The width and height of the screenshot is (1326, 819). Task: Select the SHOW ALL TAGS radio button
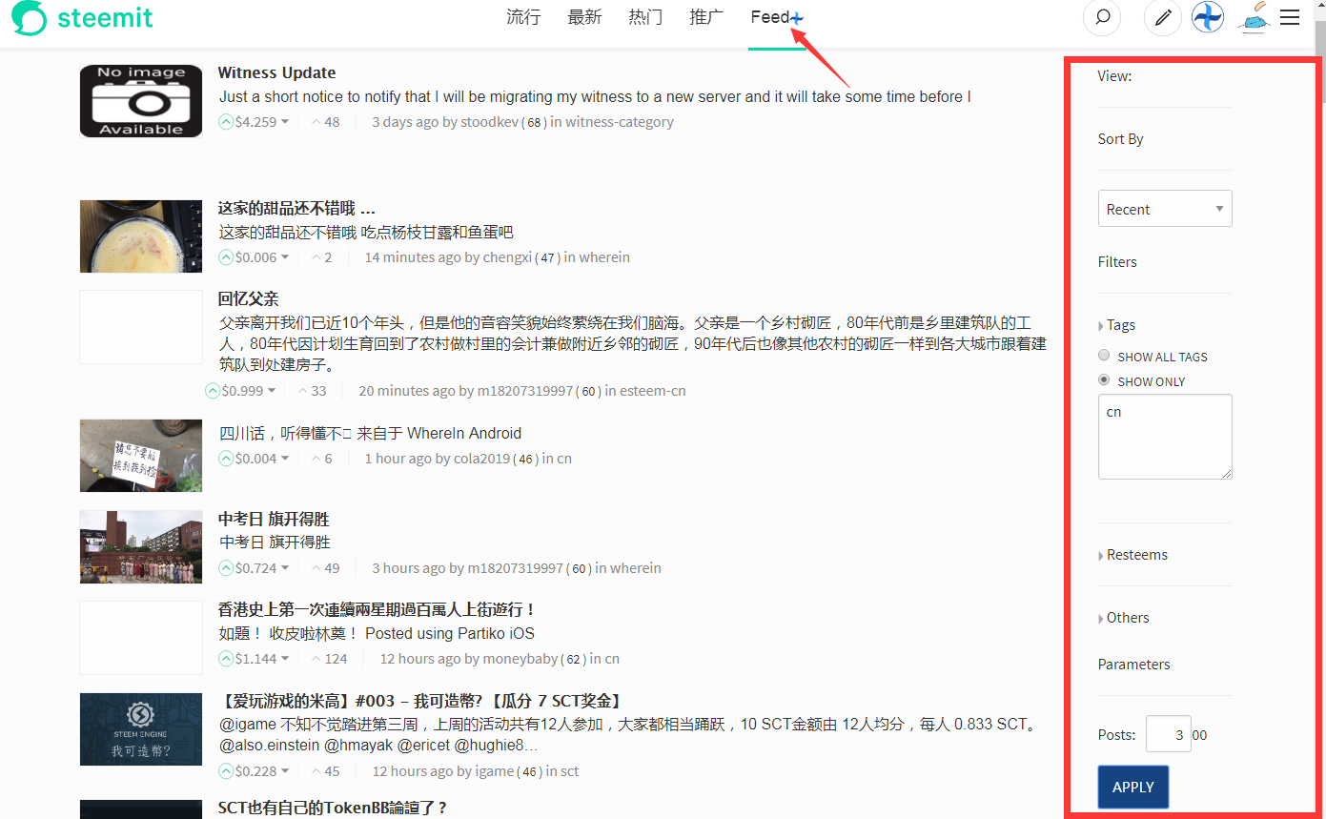coord(1104,356)
